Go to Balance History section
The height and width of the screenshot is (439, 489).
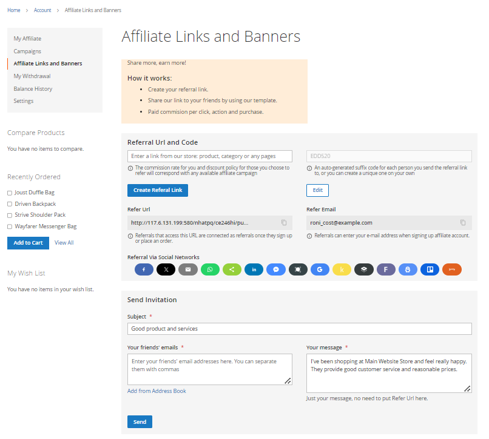click(33, 89)
